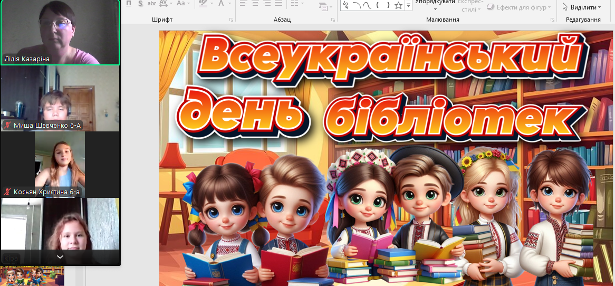
Task: Select Лілія Казаріна video tile
Action: (60, 32)
